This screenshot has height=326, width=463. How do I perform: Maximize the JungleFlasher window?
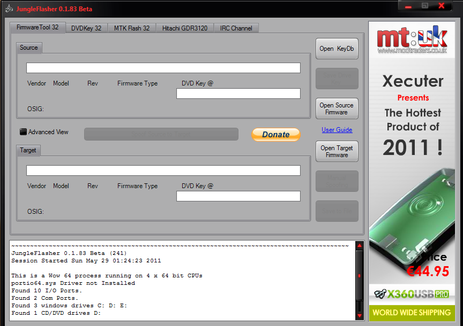pos(425,6)
